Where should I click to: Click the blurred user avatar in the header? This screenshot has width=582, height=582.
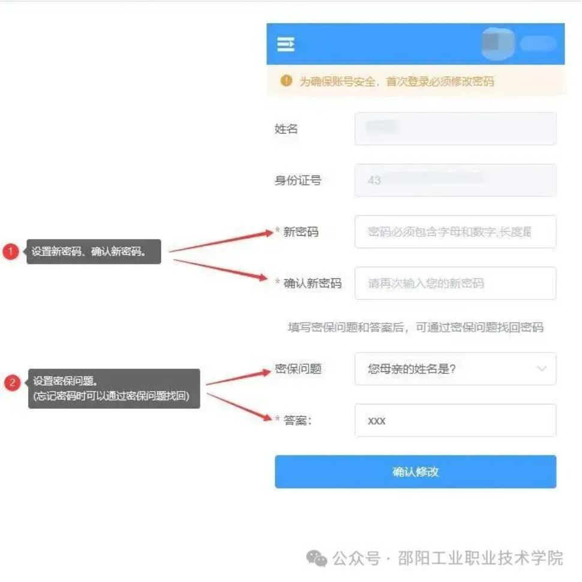pyautogui.click(x=498, y=43)
